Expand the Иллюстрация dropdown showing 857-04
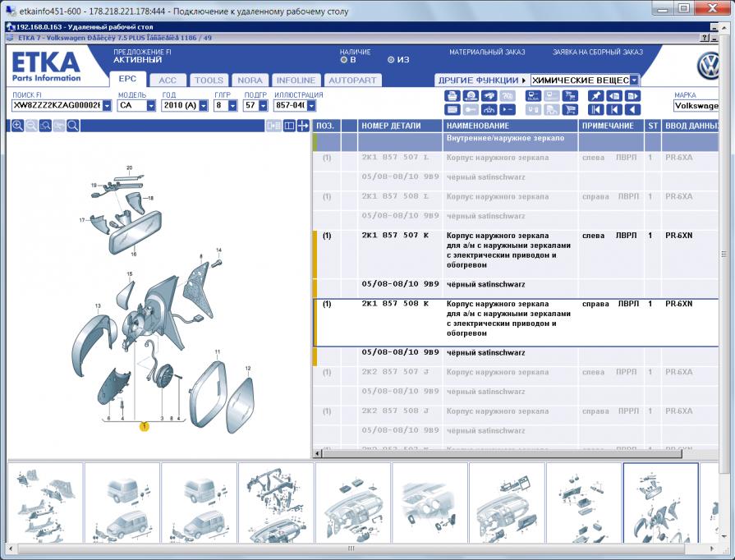This screenshot has width=735, height=560. (312, 106)
